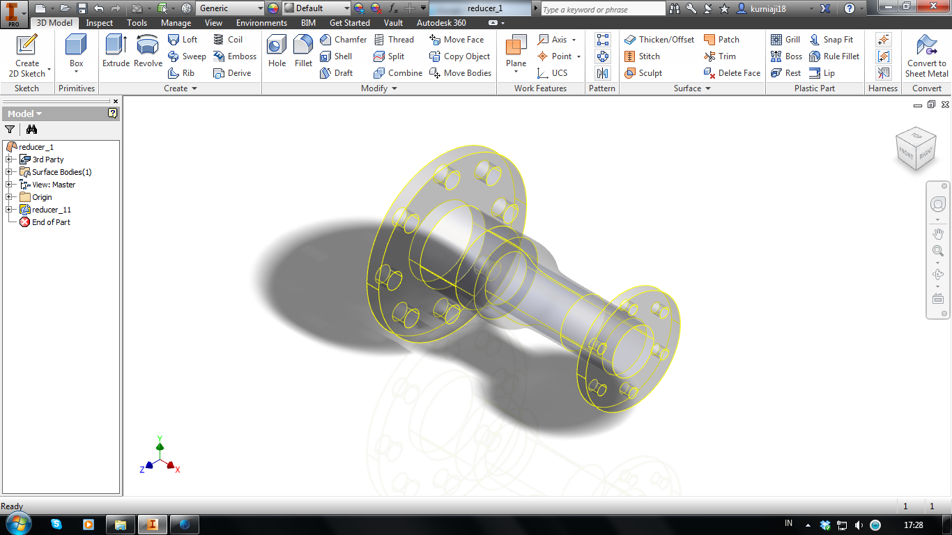This screenshot has width=952, height=535.
Task: Activate the Emboss tool
Action: click(235, 56)
